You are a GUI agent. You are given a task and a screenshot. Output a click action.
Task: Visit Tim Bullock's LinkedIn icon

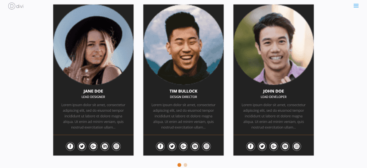click(x=195, y=146)
